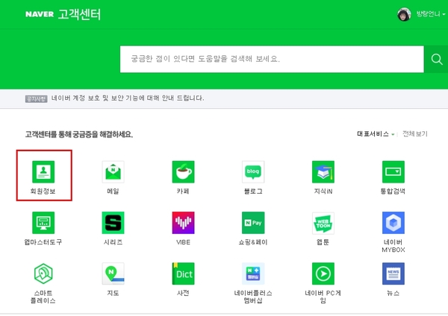Focus the help search input field
Image resolution: width=448 pixels, height=316 pixels.
pyautogui.click(x=272, y=59)
